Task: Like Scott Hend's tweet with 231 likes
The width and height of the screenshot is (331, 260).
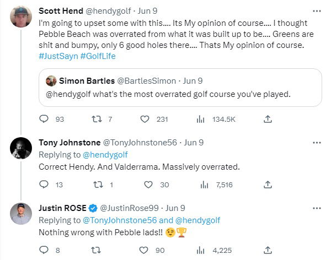Action: point(145,118)
